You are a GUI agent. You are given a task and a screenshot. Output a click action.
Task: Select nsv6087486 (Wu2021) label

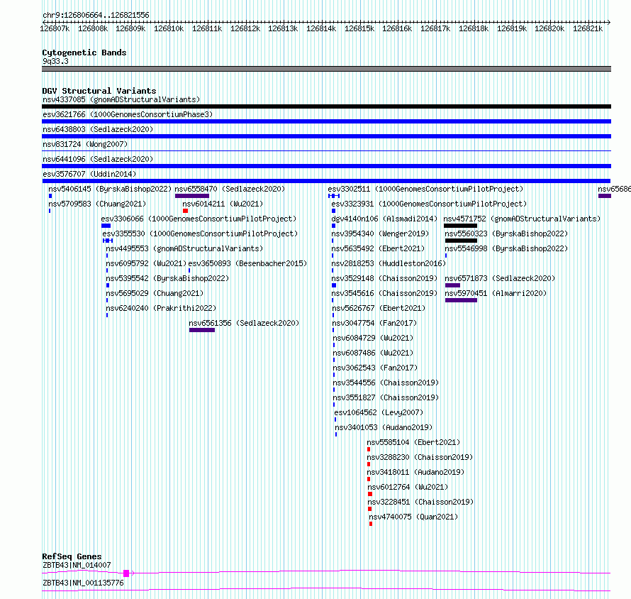click(373, 353)
